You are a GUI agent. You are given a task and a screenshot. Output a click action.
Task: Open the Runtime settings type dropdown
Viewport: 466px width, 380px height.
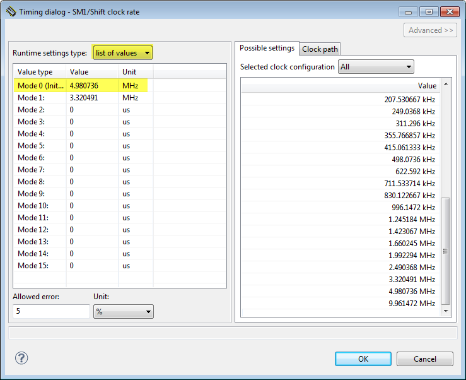click(x=122, y=53)
